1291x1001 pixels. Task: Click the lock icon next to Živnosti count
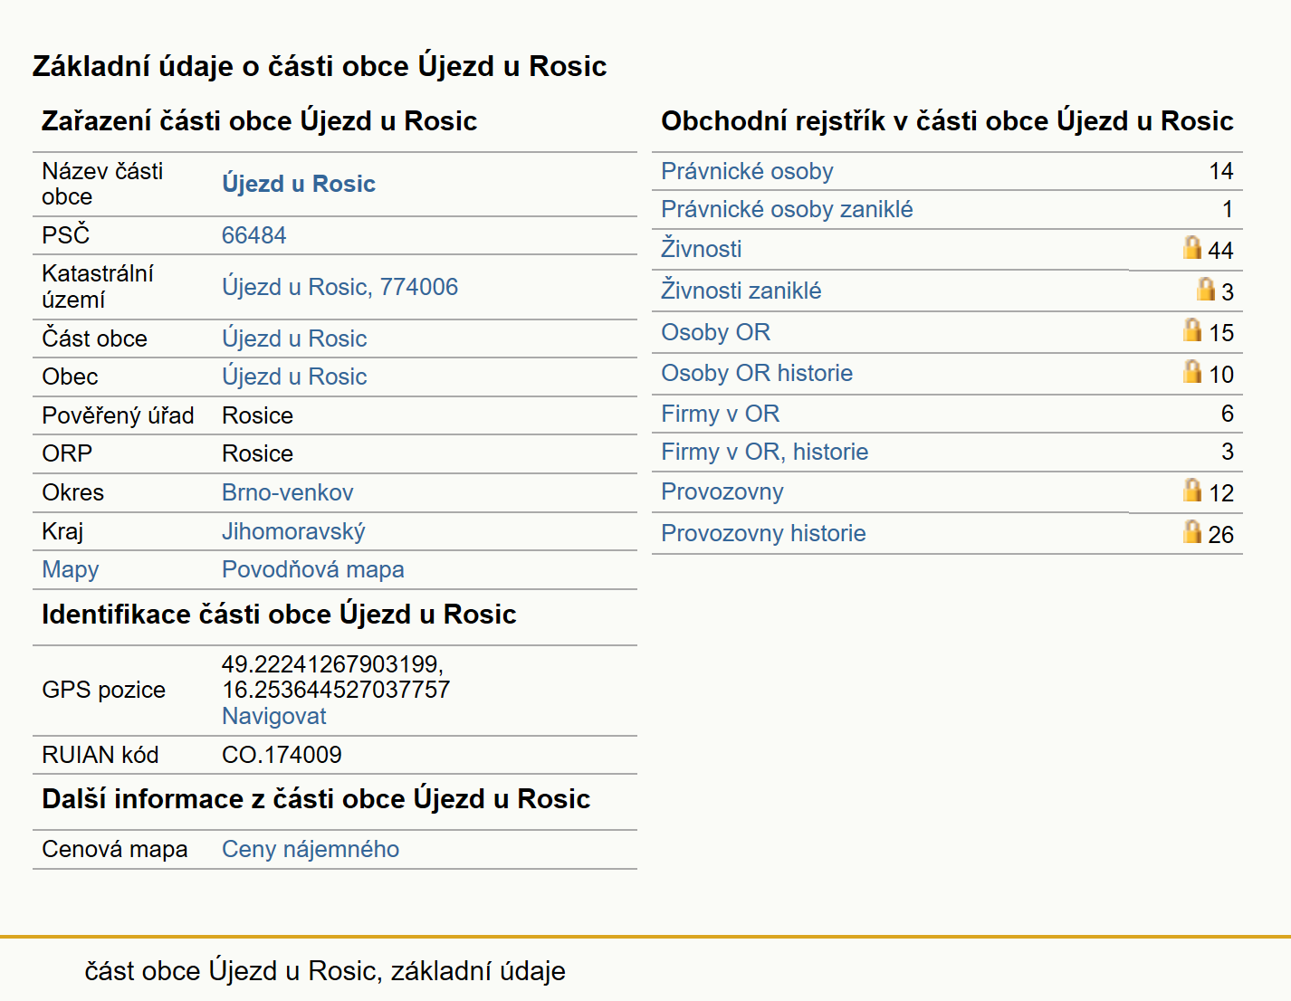pyautogui.click(x=1192, y=247)
